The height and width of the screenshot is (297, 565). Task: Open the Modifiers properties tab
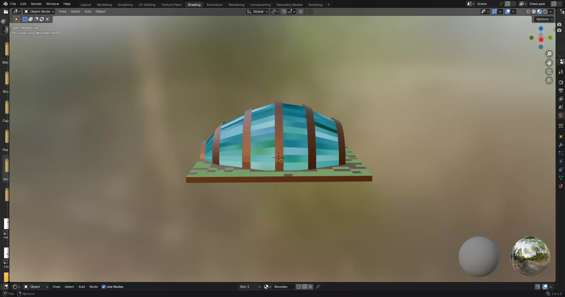tap(561, 145)
